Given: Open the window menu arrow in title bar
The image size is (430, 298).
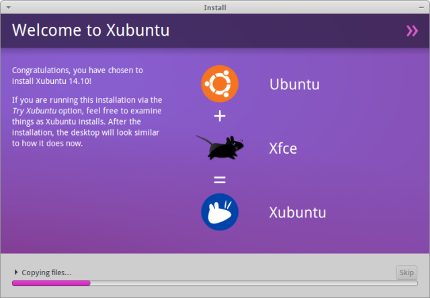Looking at the screenshot, I should coord(9,7).
